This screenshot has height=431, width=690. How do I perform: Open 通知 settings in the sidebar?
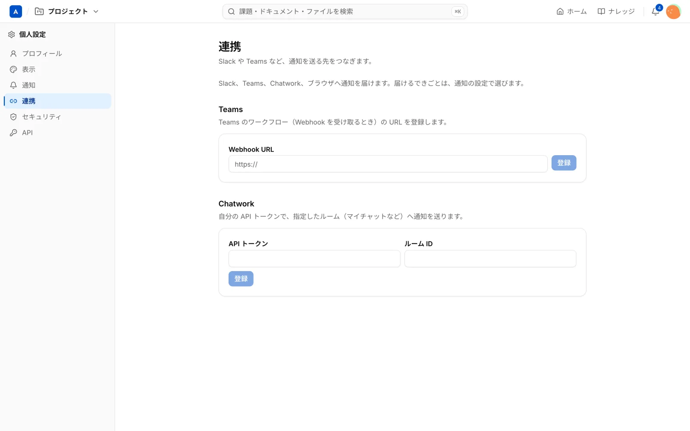coord(57,85)
